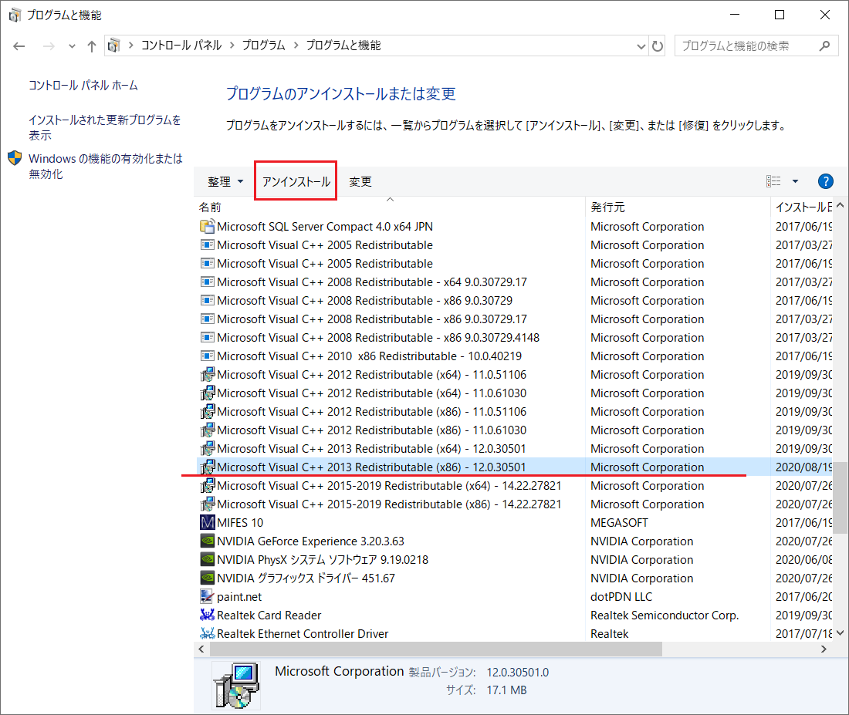The width and height of the screenshot is (849, 715).
Task: Open インストールされた更新プログラムを表示 link
Action: coord(104,127)
